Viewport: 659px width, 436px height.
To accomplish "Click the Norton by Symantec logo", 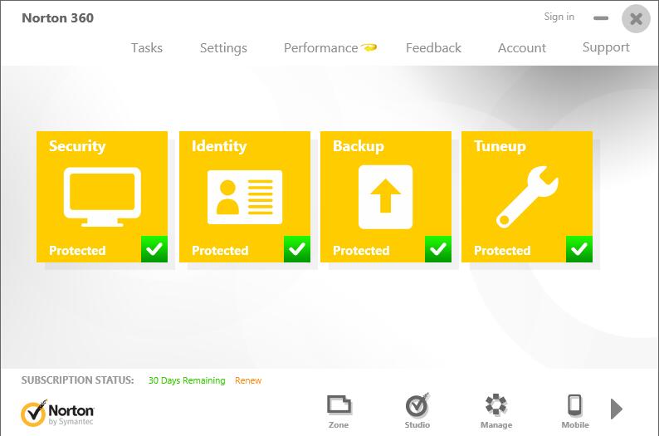I will pos(57,413).
